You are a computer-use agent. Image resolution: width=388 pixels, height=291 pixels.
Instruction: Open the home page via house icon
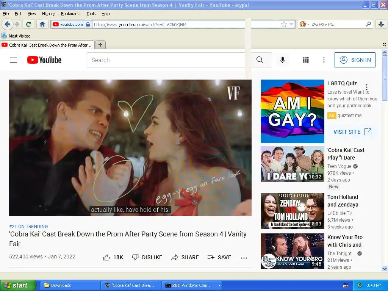[x=42, y=24]
